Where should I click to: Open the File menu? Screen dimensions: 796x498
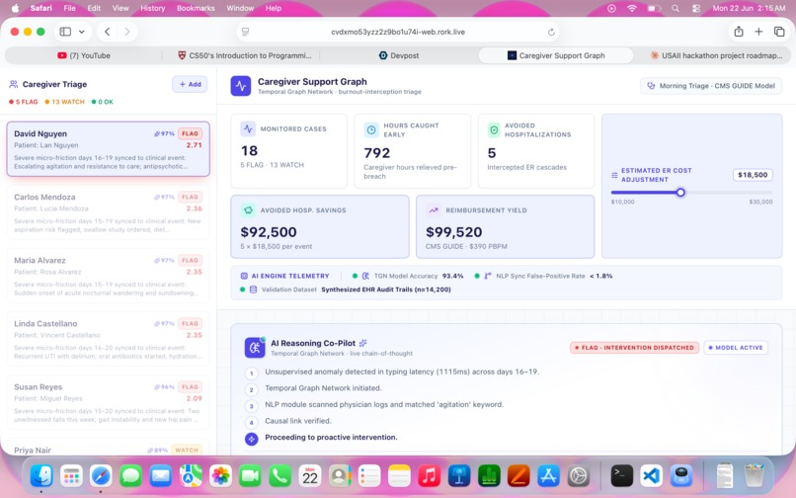(69, 8)
